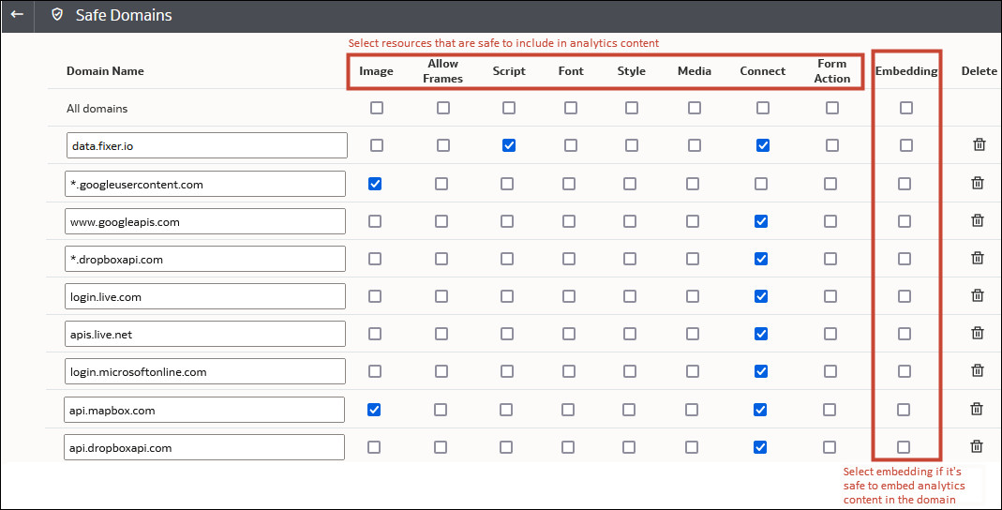The height and width of the screenshot is (510, 1002).
Task: Edit the api.dropboxapi.com domain field
Action: click(204, 447)
